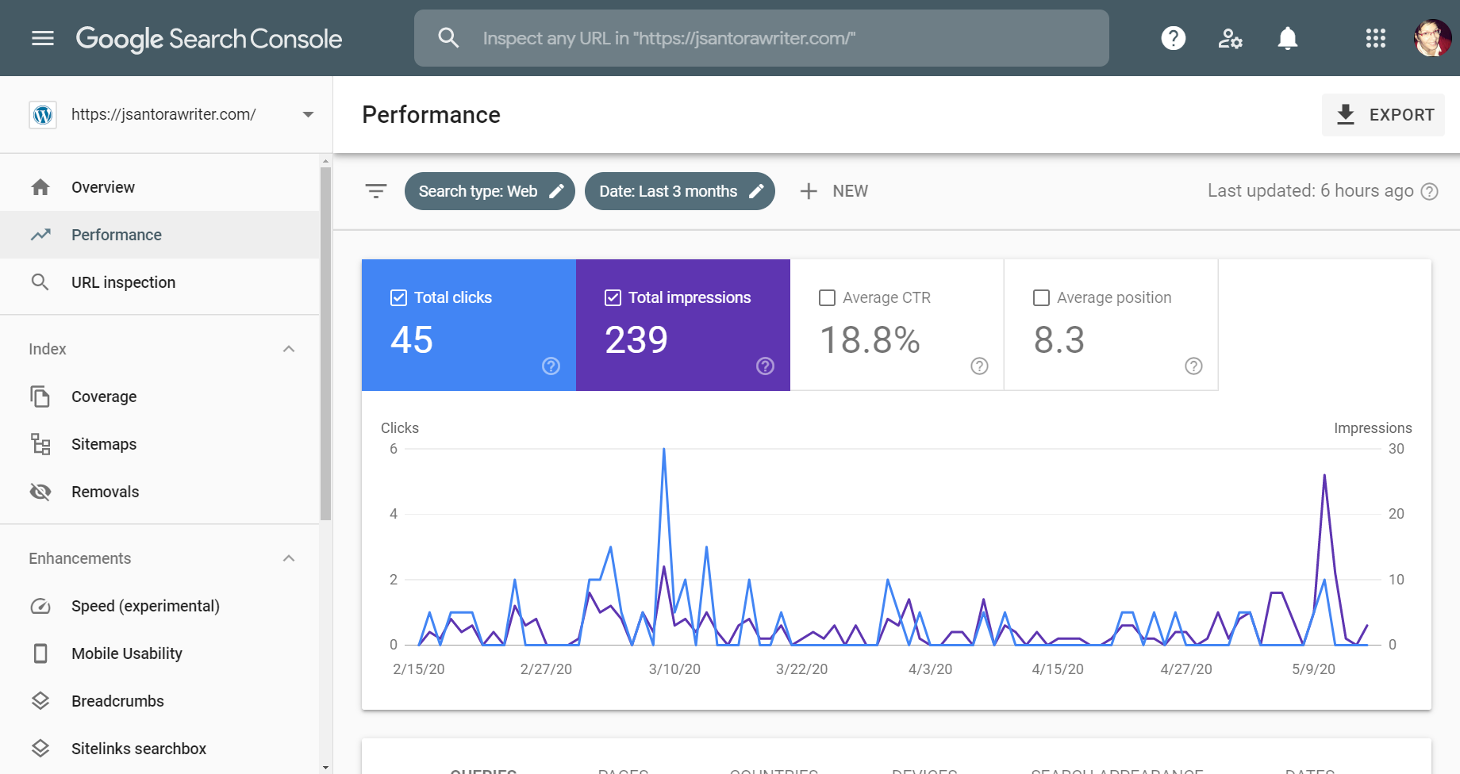Click the 'Clicks' axis label
Image resolution: width=1460 pixels, height=774 pixels.
tap(400, 428)
